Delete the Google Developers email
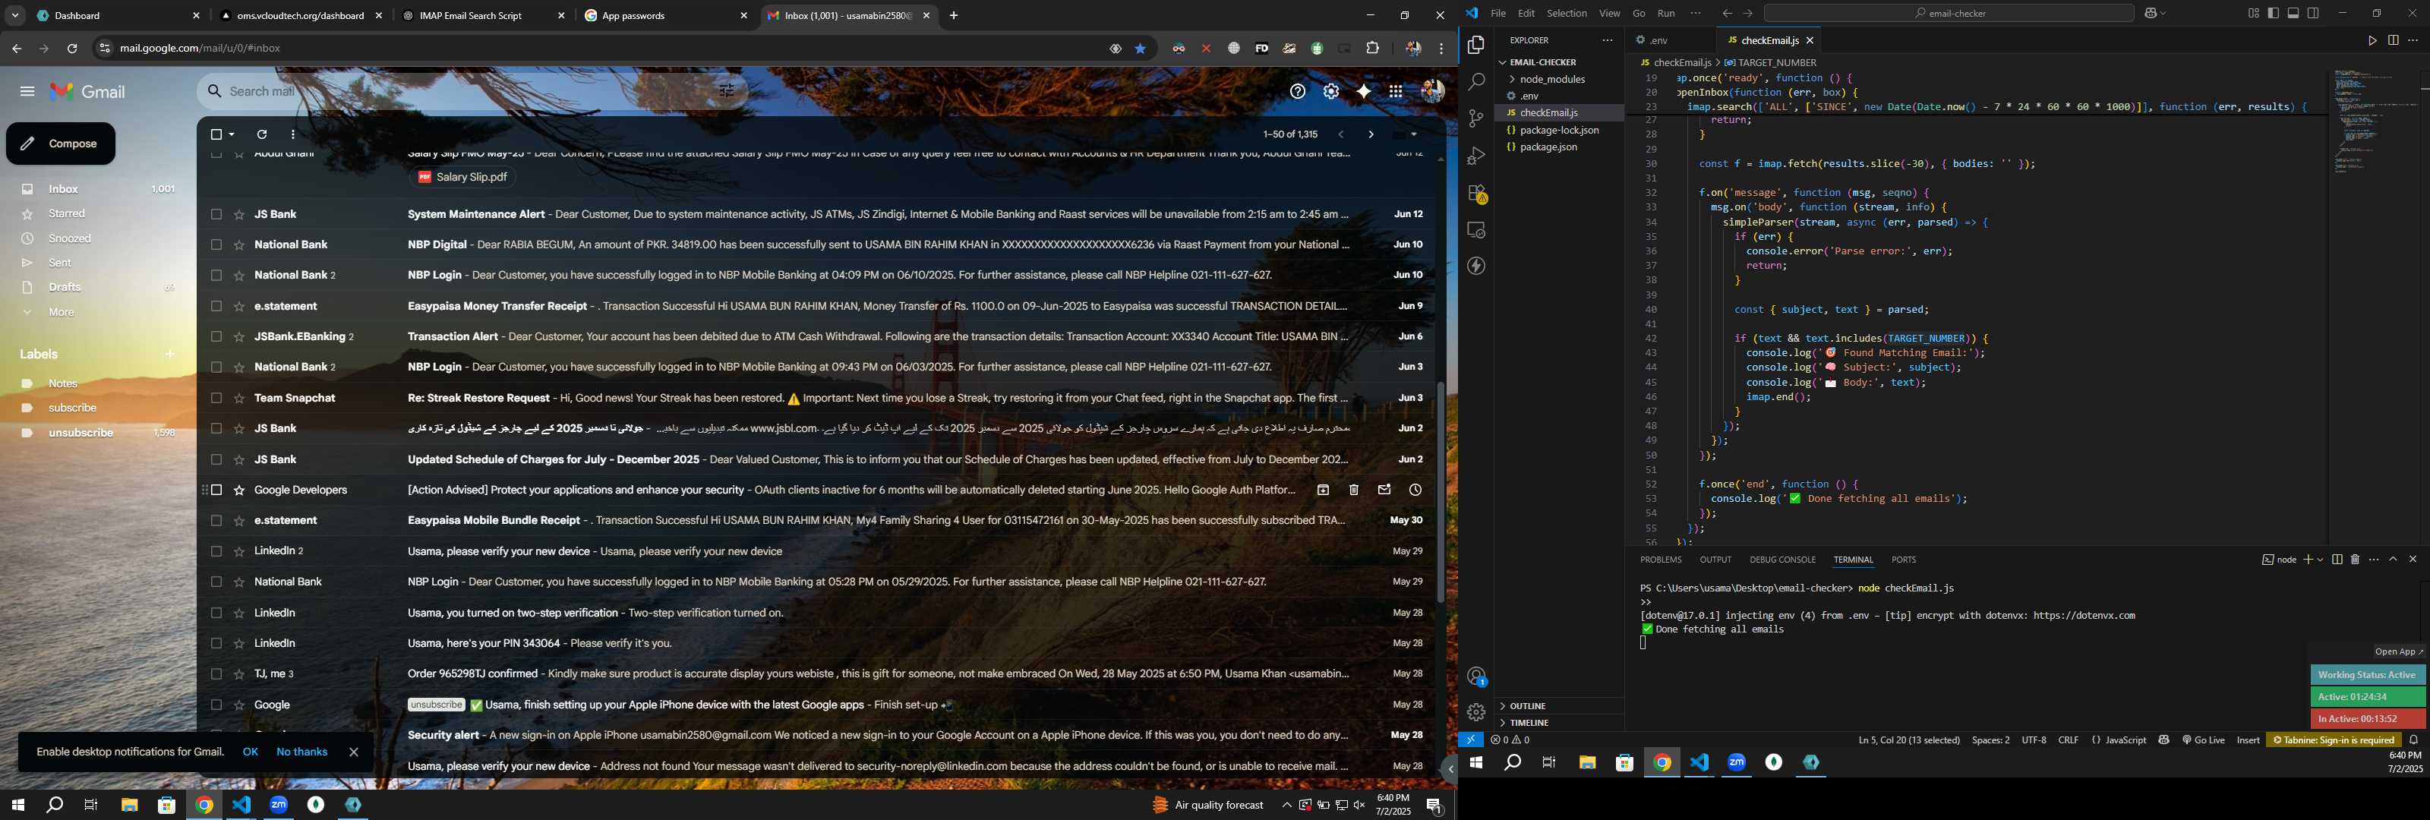 [1354, 490]
